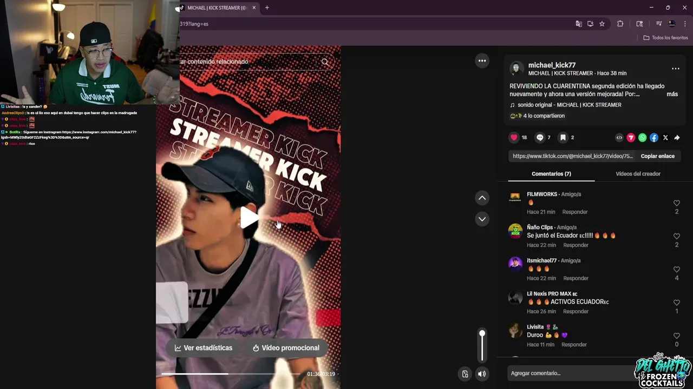The image size is (693, 389).
Task: Click Ver estadísticas button
Action: point(203,348)
